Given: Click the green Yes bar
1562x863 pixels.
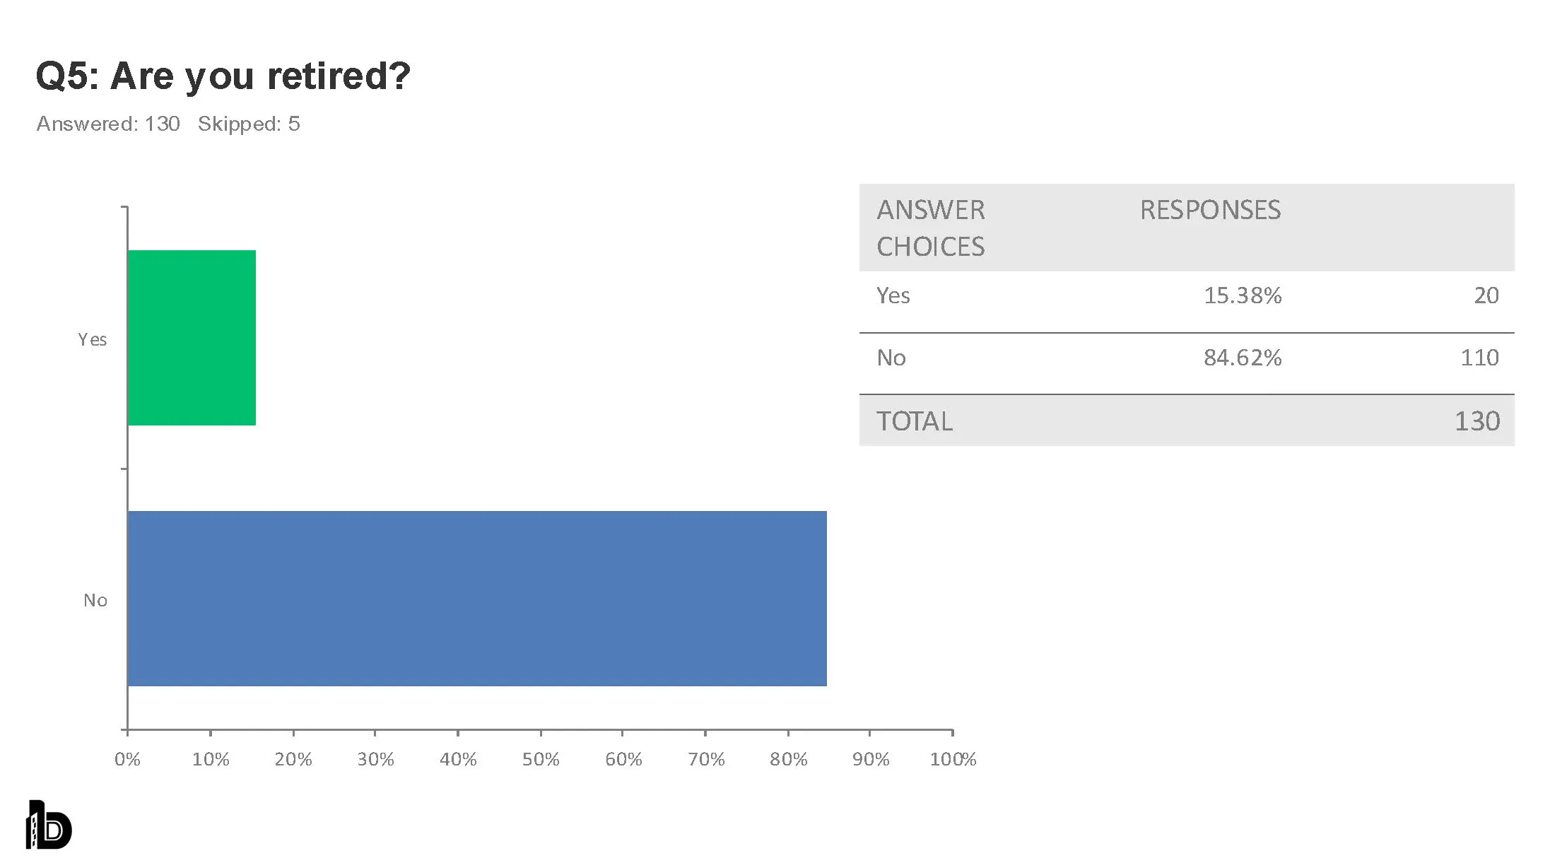Looking at the screenshot, I should click(x=192, y=338).
